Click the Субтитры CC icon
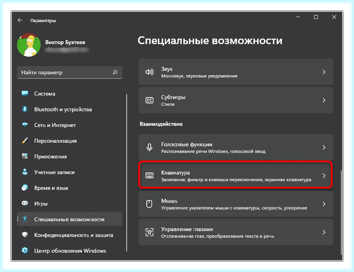The image size is (354, 272). (149, 100)
